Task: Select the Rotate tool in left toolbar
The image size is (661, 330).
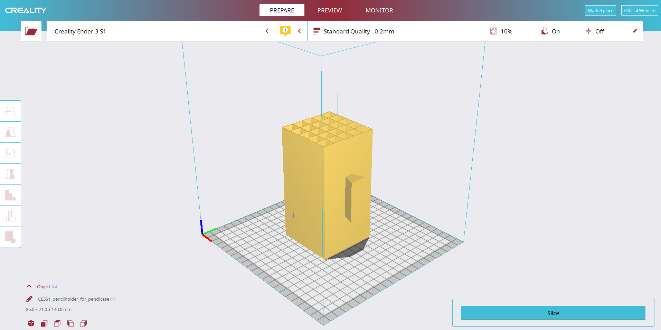Action: tap(10, 153)
